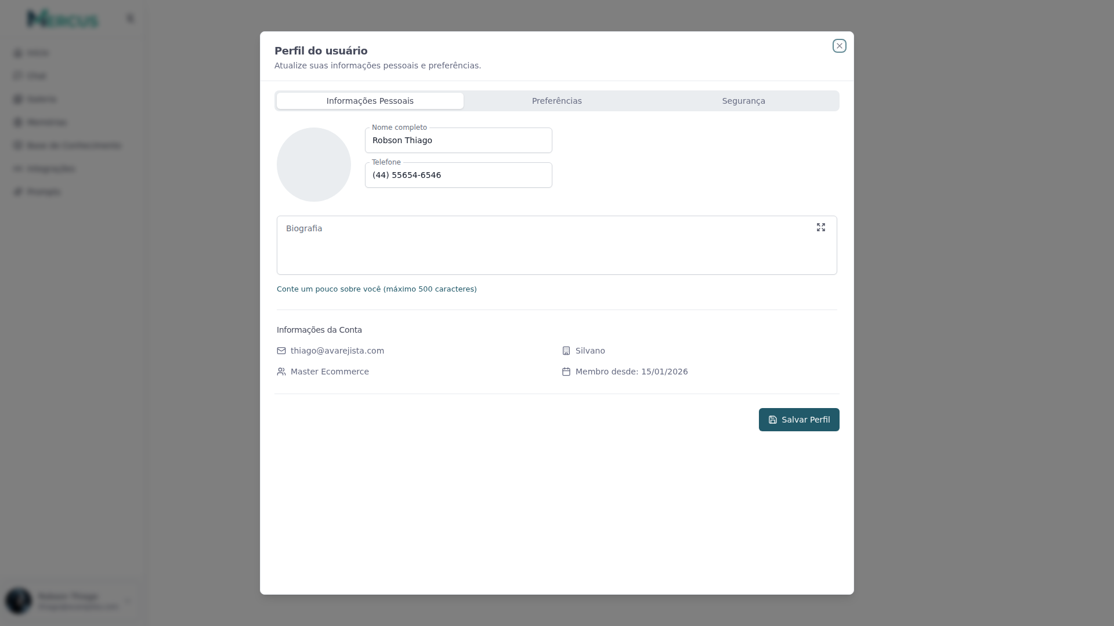This screenshot has width=1114, height=626.
Task: Open Base de Conhecimento in the sidebar
Action: click(x=74, y=145)
